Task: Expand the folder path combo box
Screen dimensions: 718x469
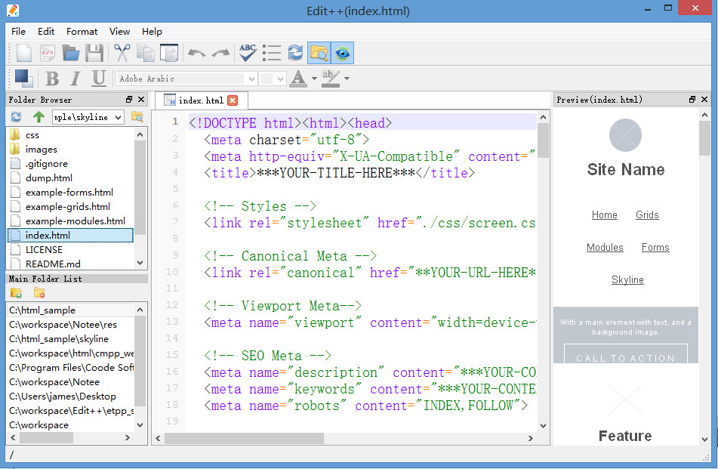Action: click(116, 117)
